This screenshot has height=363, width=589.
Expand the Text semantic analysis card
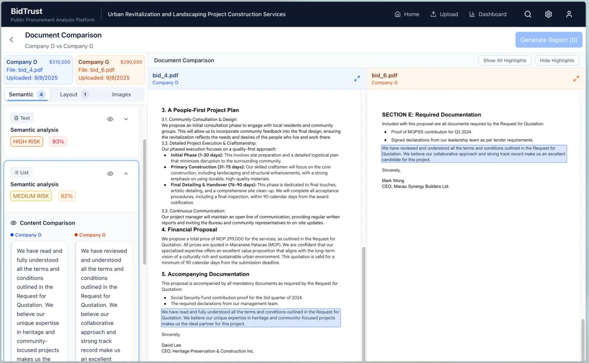click(x=126, y=119)
